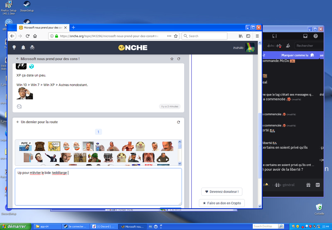Insert the horned helmet mask sticker
332x230 pixels.
[x=109, y=158]
